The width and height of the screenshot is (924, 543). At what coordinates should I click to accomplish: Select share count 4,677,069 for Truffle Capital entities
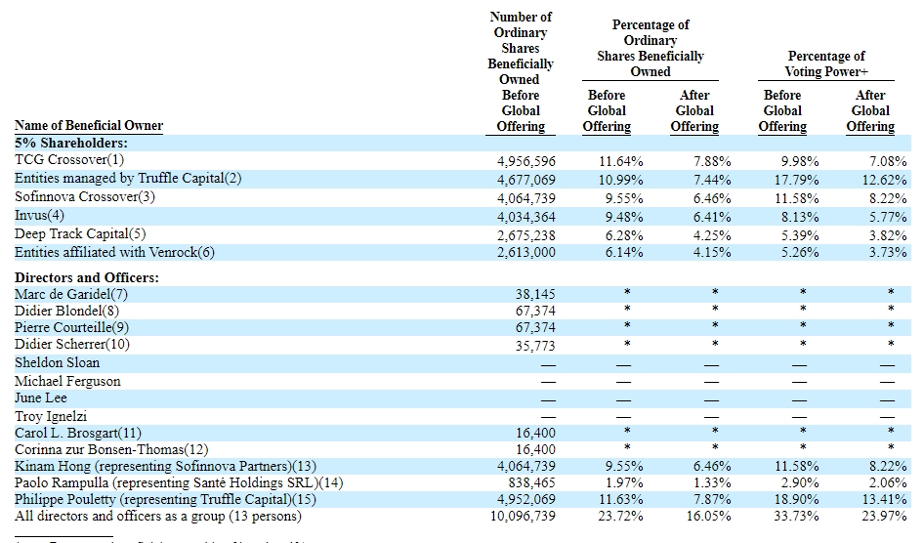[x=525, y=180]
